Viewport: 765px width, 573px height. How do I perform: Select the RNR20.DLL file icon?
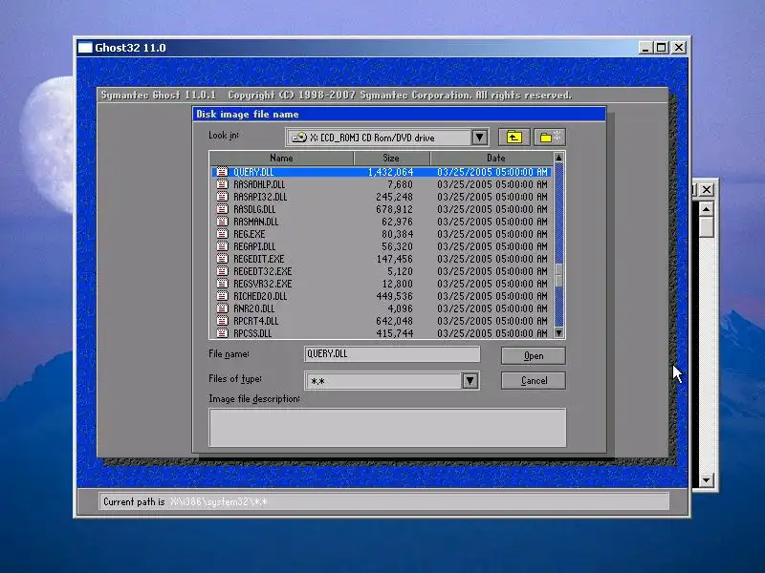222,308
